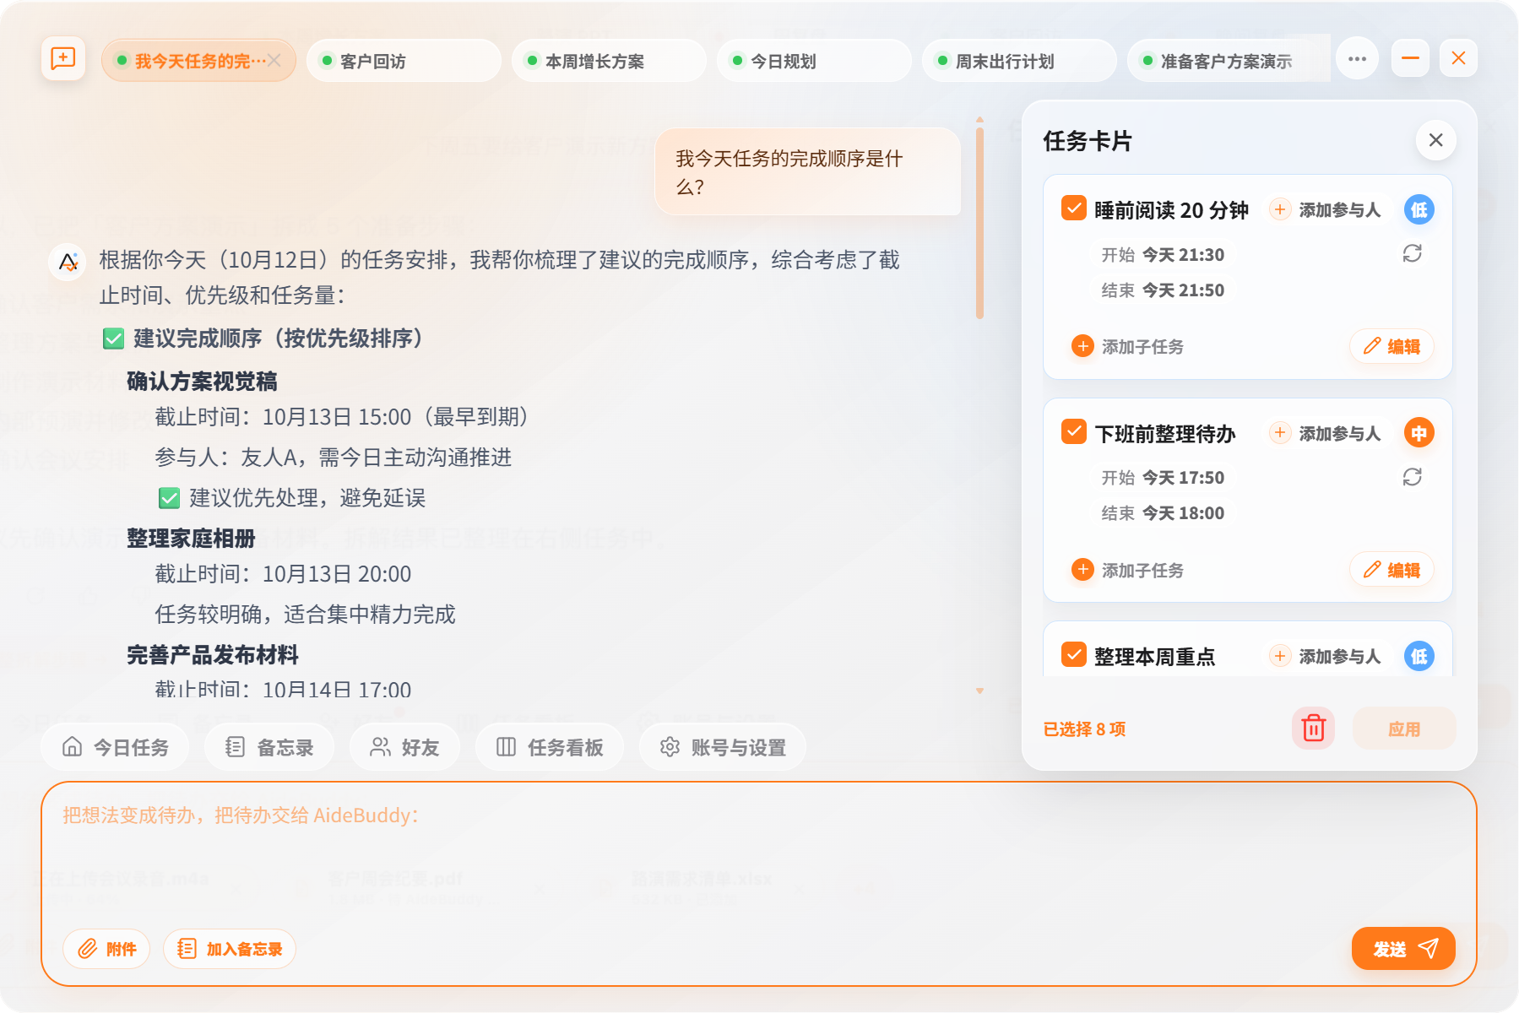Change the 结束 今天 21:50 time

[1163, 290]
